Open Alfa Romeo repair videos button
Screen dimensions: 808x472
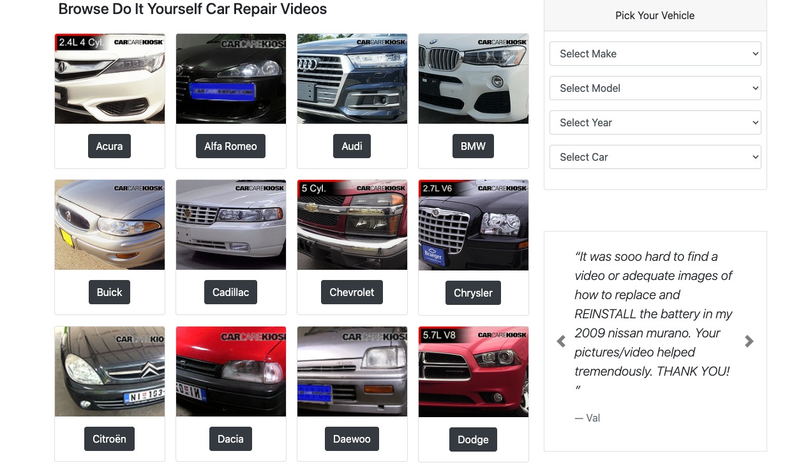230,146
